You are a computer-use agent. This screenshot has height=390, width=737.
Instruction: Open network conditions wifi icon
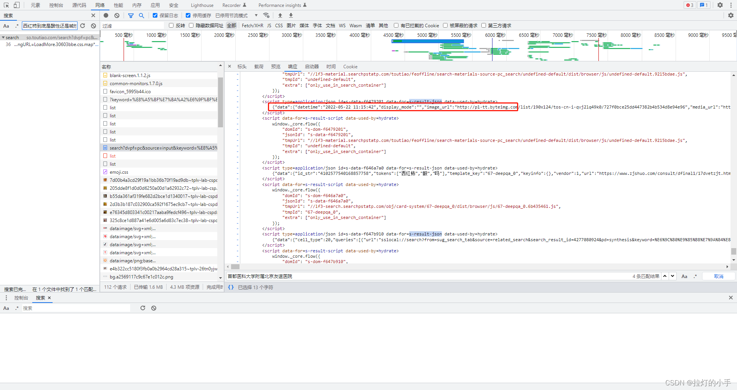coord(266,15)
